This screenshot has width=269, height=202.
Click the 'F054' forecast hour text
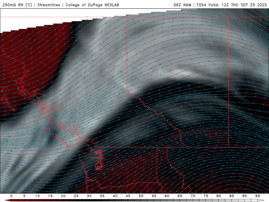click(x=201, y=5)
